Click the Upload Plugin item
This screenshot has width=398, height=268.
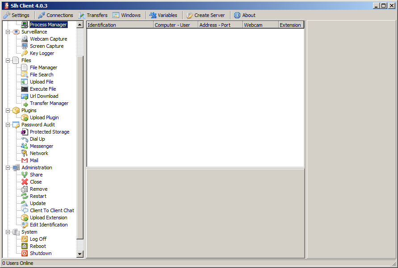pos(44,117)
